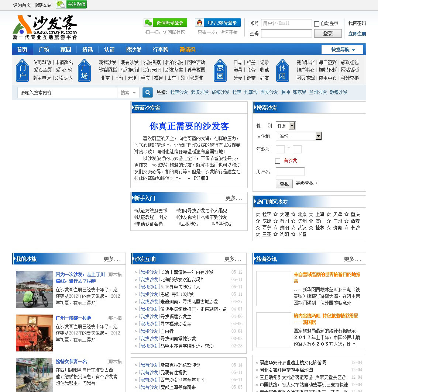This screenshot has height=392, width=443.
Task: Click the main search text box
Action: click(67, 93)
